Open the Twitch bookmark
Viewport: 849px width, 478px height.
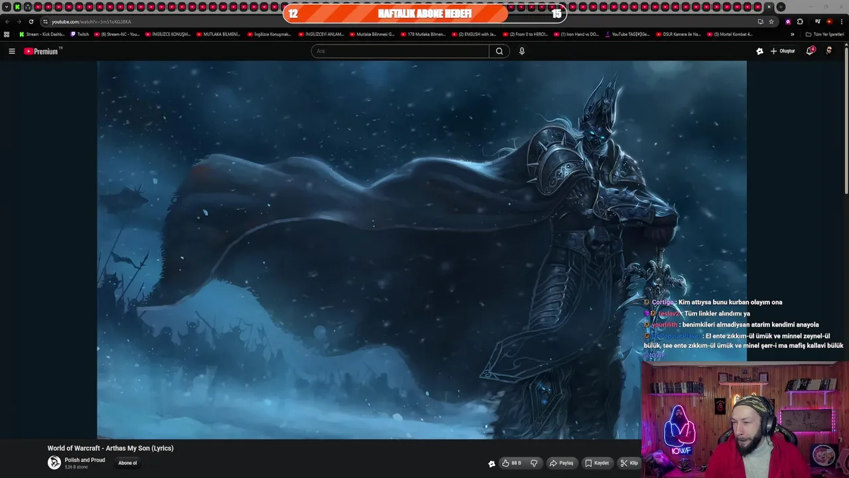coord(80,34)
